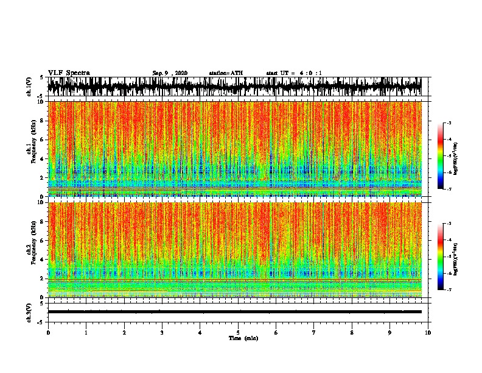The width and height of the screenshot is (482, 373).
Task: Click the ch.2 "Frequency (kHz)" axis label
Action: (x=34, y=243)
